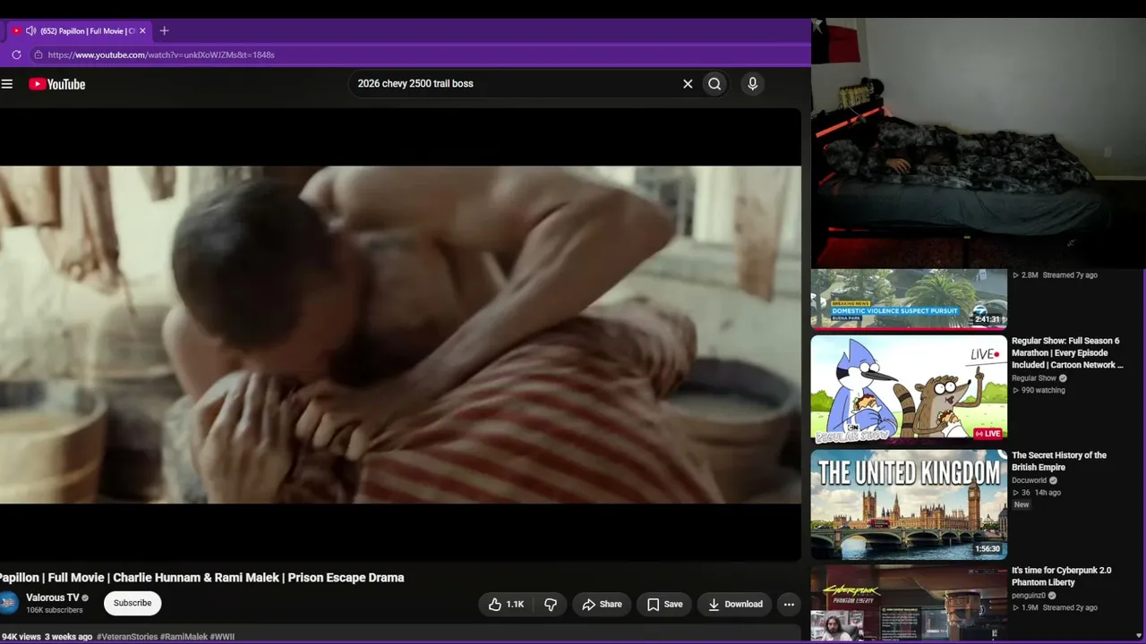Download the Papillon video
This screenshot has width=1146, height=644.
735,605
